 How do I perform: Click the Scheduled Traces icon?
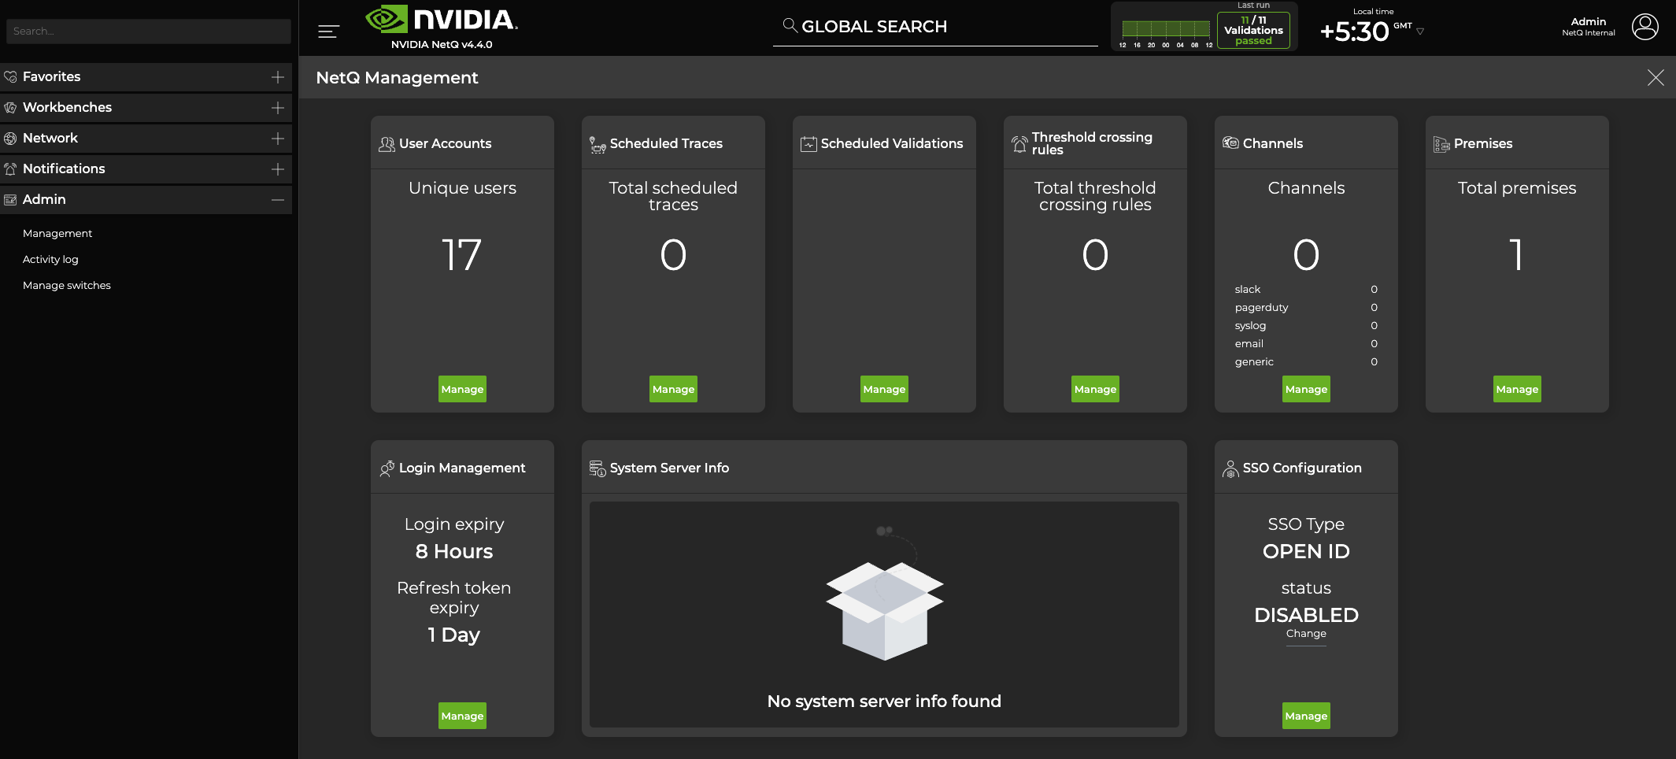tap(597, 143)
